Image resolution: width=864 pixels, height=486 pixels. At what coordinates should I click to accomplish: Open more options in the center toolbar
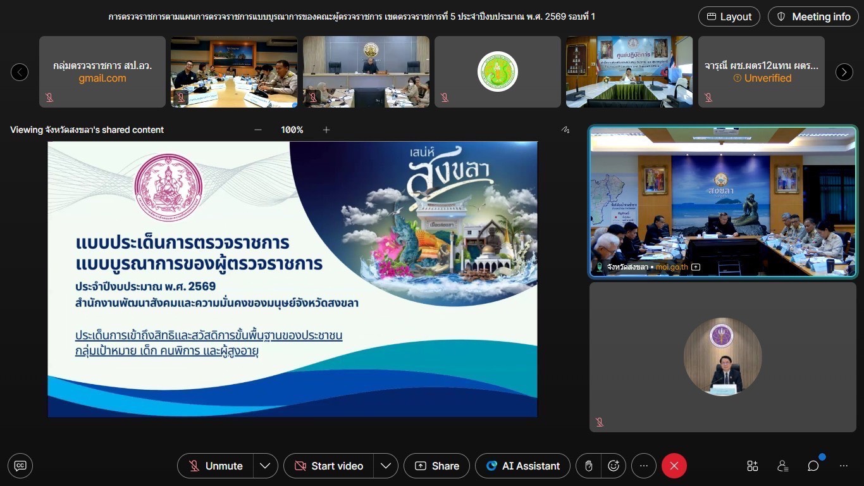tap(644, 466)
